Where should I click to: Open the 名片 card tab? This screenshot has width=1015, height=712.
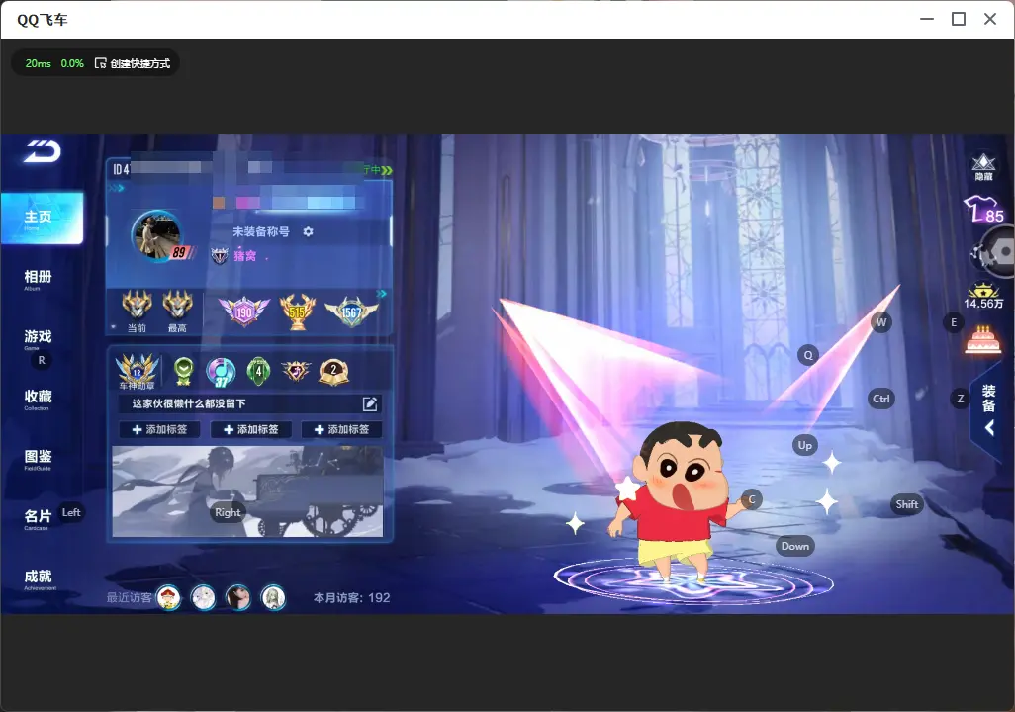38,518
